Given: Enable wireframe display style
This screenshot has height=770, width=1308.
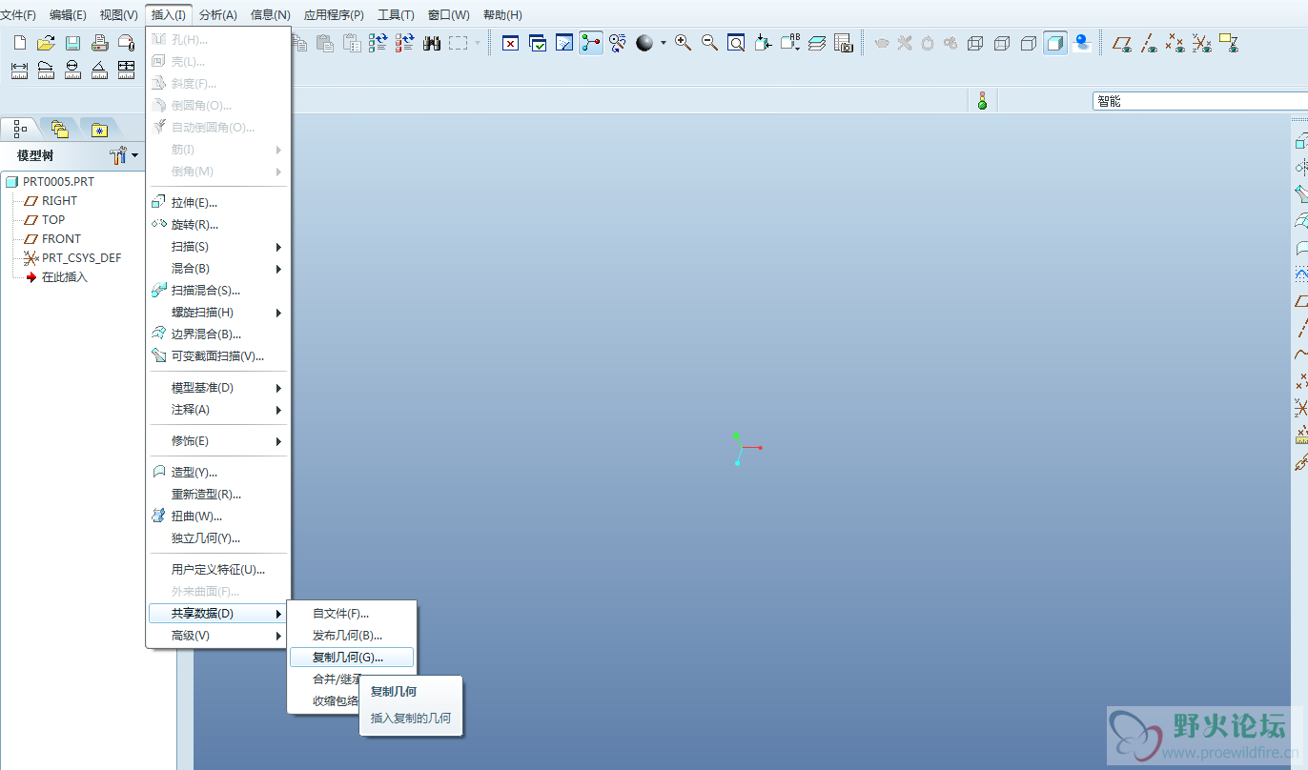Looking at the screenshot, I should coord(974,43).
